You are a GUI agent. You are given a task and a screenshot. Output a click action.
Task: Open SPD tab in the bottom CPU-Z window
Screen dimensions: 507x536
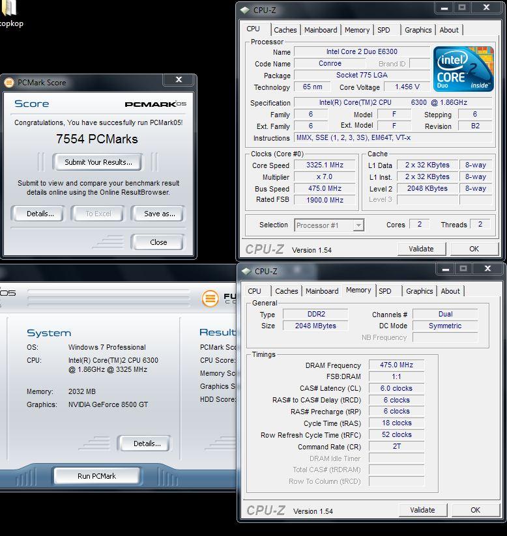click(x=385, y=291)
